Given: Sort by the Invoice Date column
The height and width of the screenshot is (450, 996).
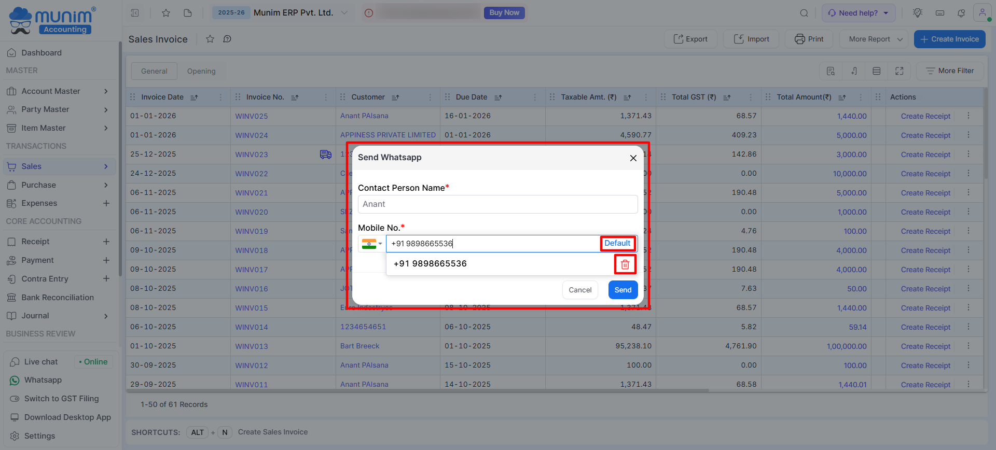Looking at the screenshot, I should pyautogui.click(x=194, y=97).
